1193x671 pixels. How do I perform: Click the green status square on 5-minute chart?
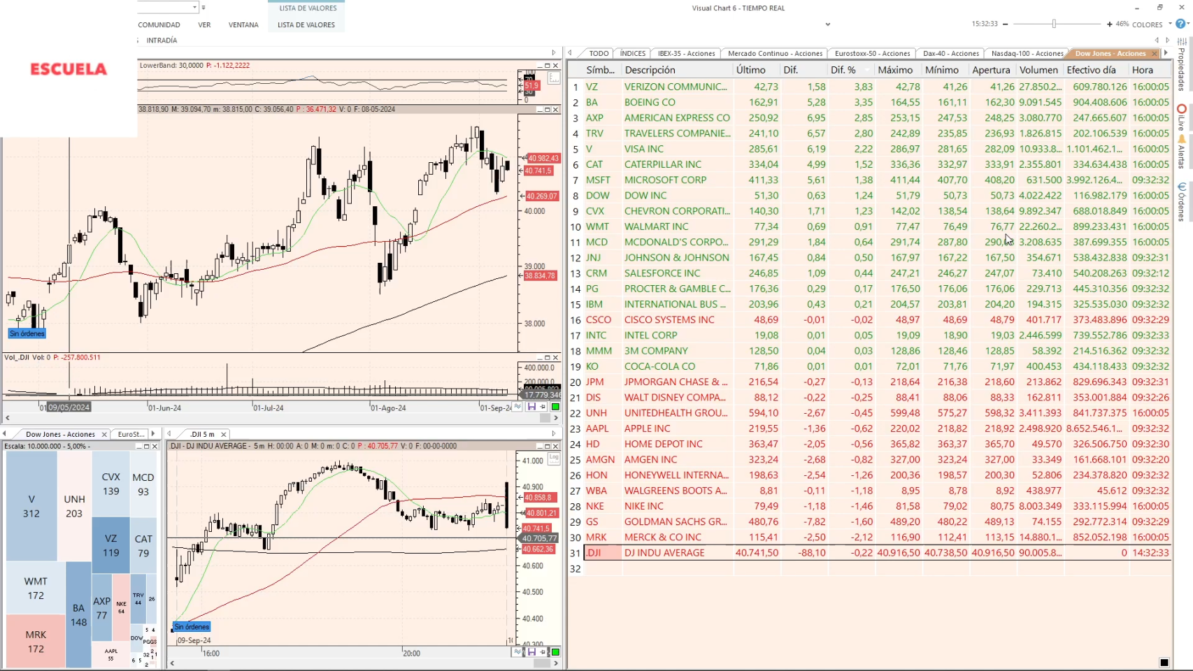click(x=555, y=652)
